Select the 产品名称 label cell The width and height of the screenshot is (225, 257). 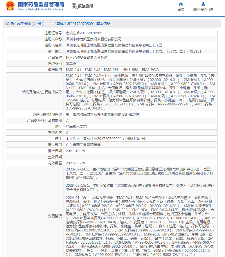[x=35, y=57]
